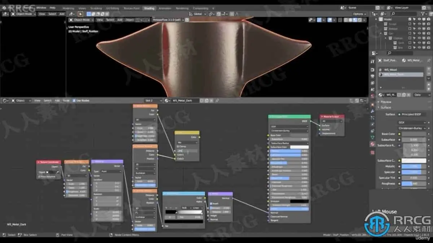Open the Material properties tab icon

pos(372,144)
